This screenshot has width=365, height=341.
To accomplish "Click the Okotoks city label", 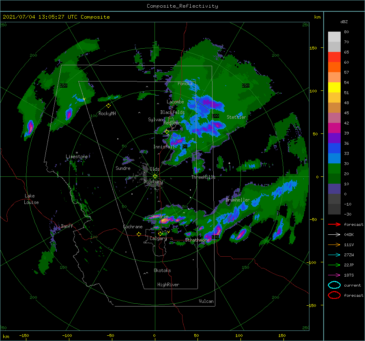I will [x=163, y=270].
